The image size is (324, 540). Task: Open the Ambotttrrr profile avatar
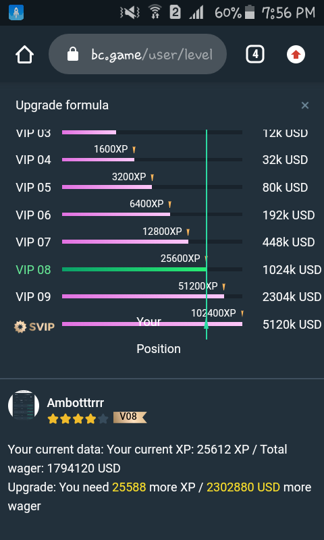tap(24, 405)
